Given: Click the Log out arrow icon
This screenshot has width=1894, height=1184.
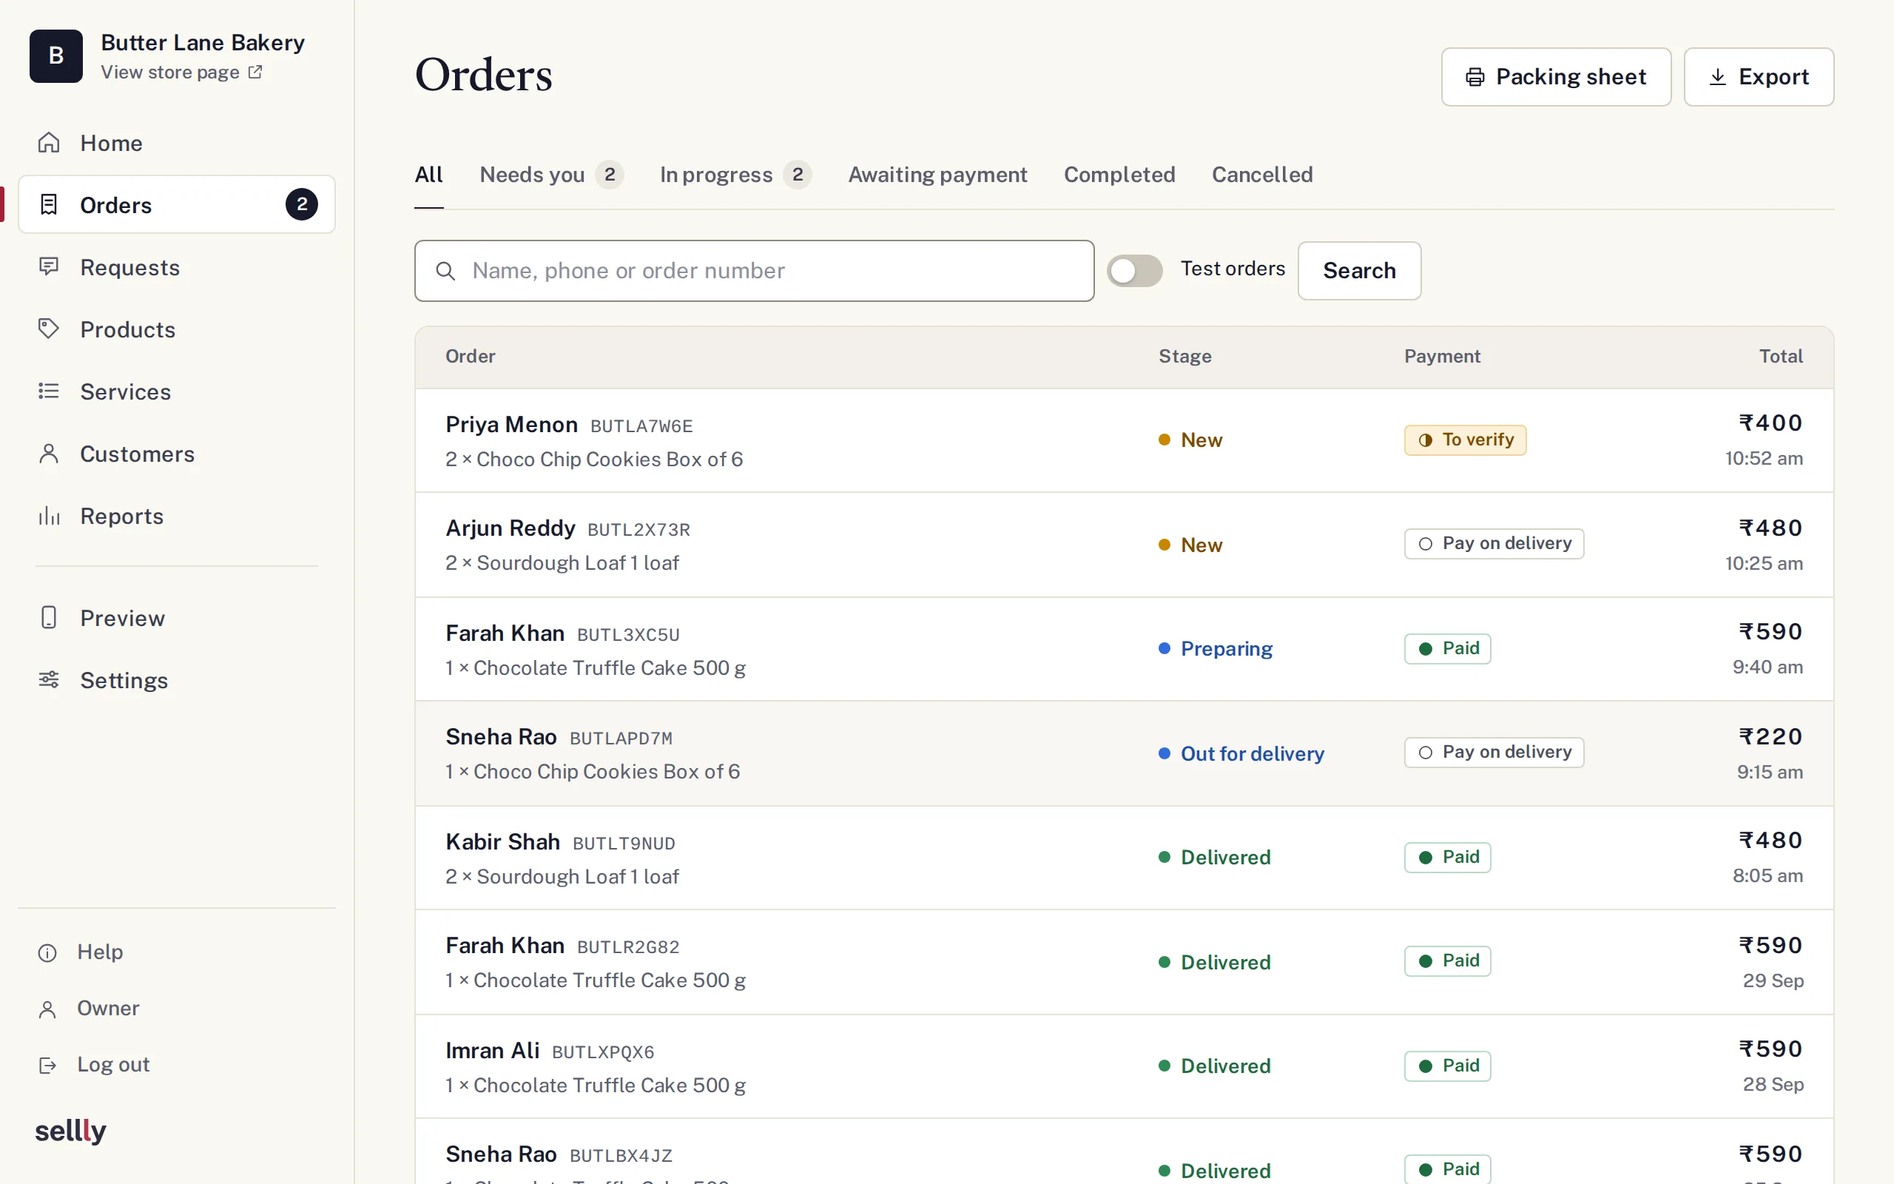Looking at the screenshot, I should [x=48, y=1065].
